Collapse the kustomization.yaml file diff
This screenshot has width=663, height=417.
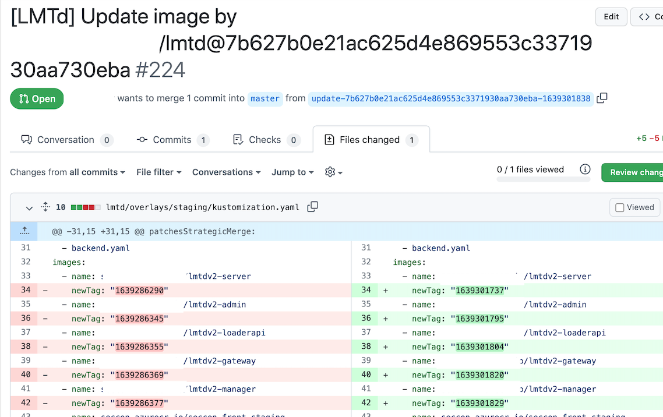point(29,207)
